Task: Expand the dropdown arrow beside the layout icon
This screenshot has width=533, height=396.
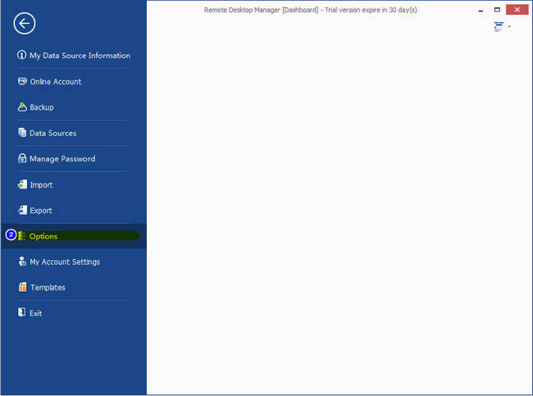Action: (509, 26)
